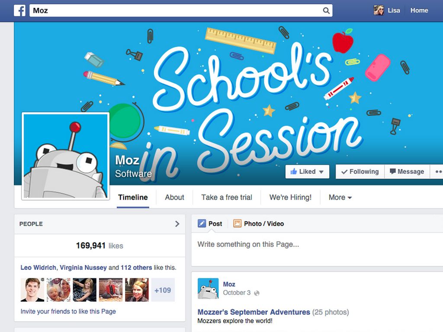This screenshot has width=443, height=332.
Task: Click Invite your friends to like this Page
Action: click(68, 311)
